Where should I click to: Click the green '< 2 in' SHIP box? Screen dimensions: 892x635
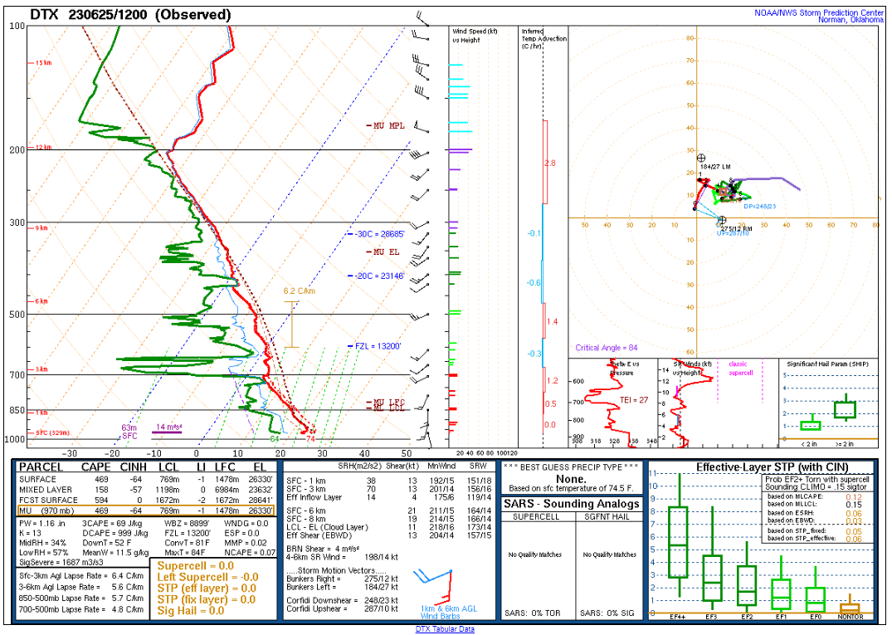click(x=811, y=425)
